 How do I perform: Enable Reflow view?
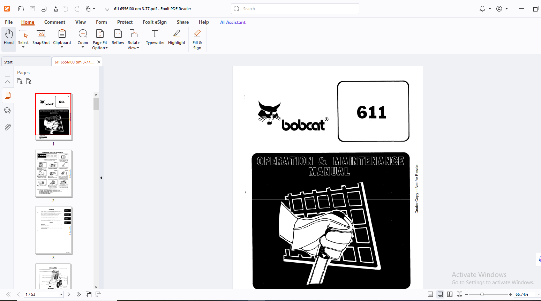point(118,37)
